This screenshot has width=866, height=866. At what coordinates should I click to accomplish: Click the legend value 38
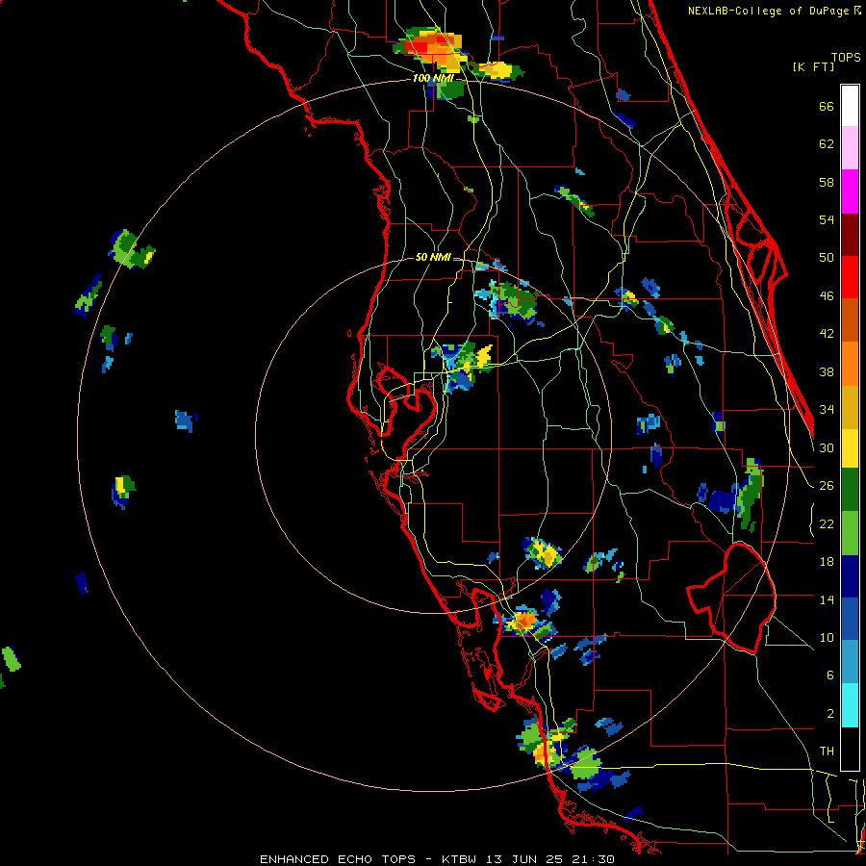827,371
